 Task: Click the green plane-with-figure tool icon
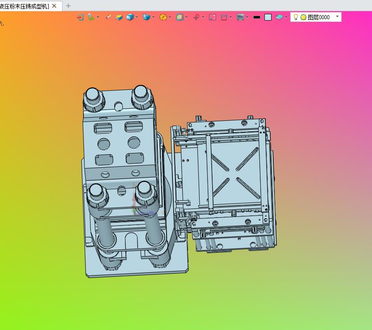click(x=91, y=17)
